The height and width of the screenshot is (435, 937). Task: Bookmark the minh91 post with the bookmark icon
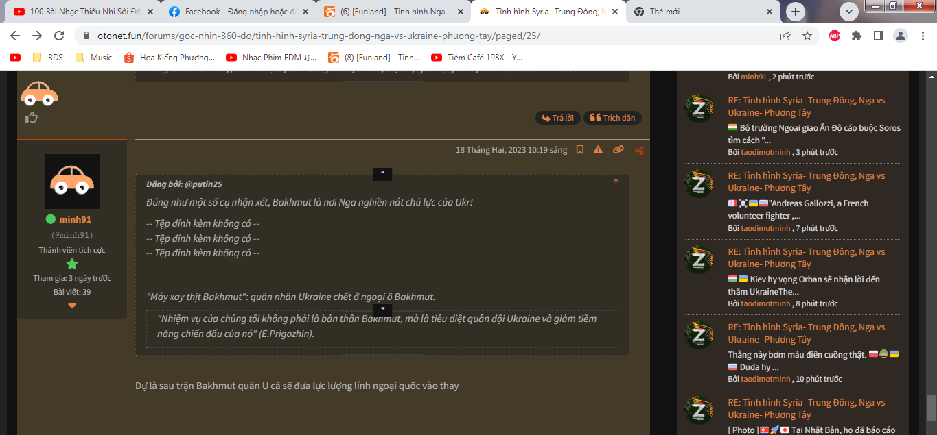(x=580, y=149)
